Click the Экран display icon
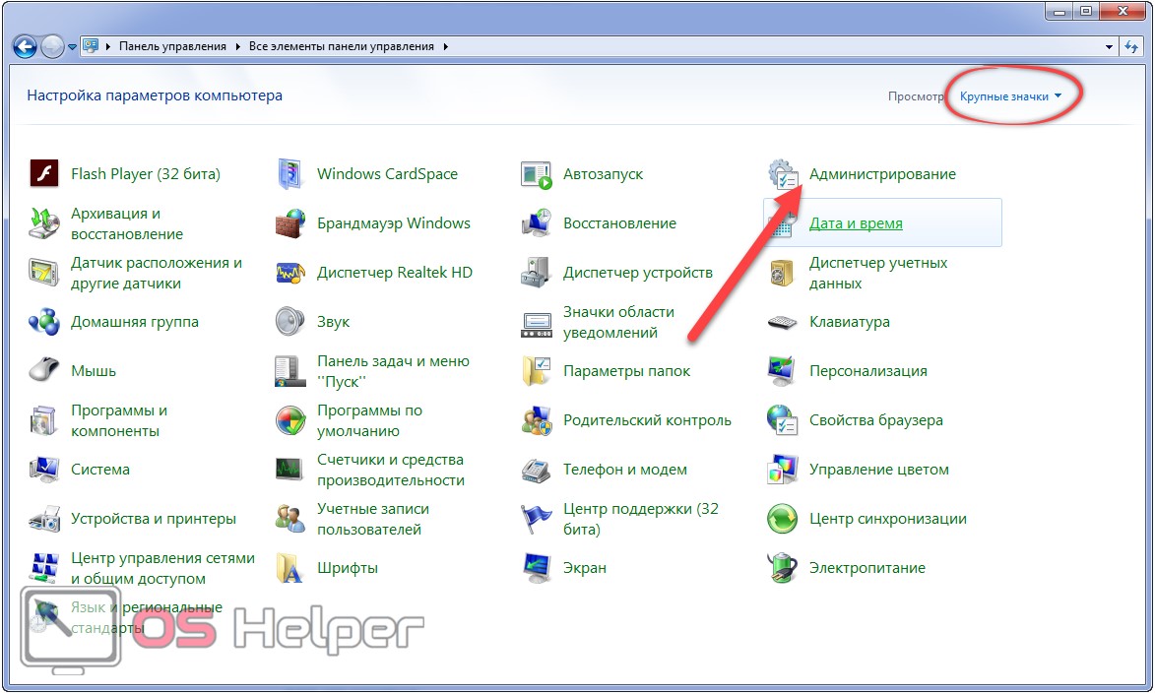The width and height of the screenshot is (1155, 695). pyautogui.click(x=537, y=568)
